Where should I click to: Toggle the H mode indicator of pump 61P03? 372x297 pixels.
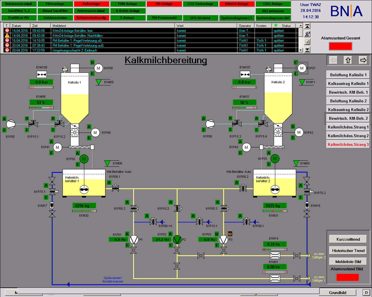(217, 234)
